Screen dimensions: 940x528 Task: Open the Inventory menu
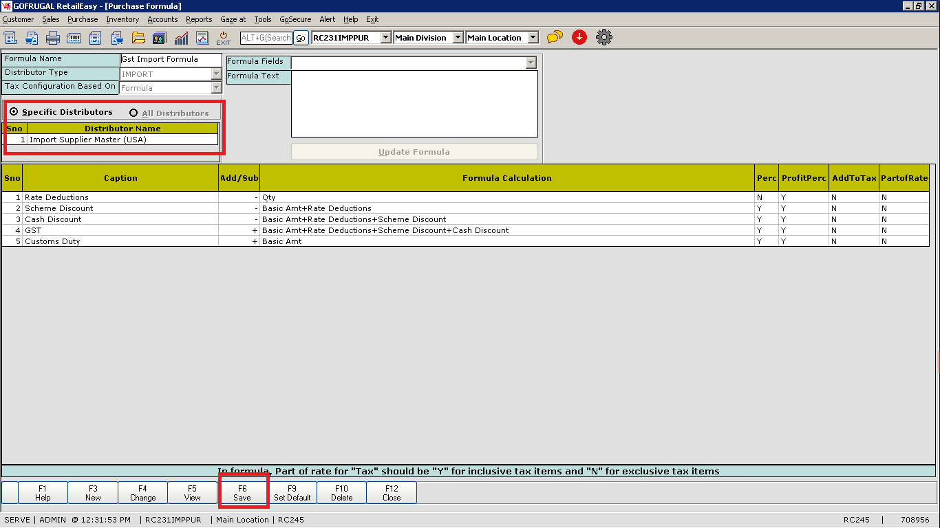(122, 19)
